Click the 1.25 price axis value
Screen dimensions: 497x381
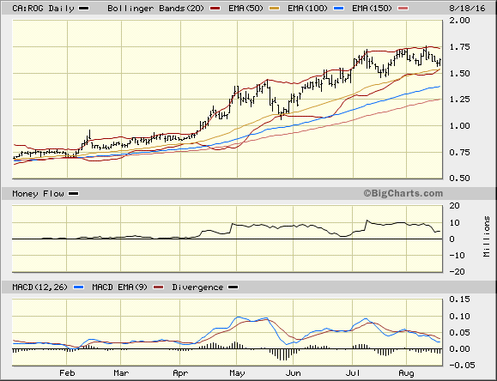click(x=459, y=100)
